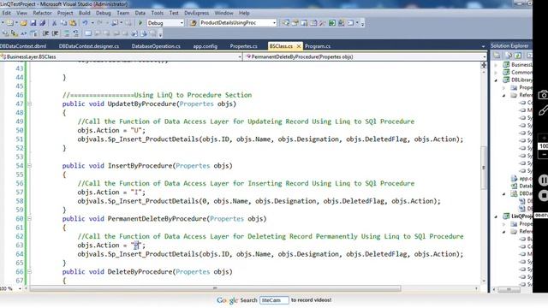548x308 pixels.
Task: Open the Window menu
Action: pyautogui.click(x=223, y=13)
